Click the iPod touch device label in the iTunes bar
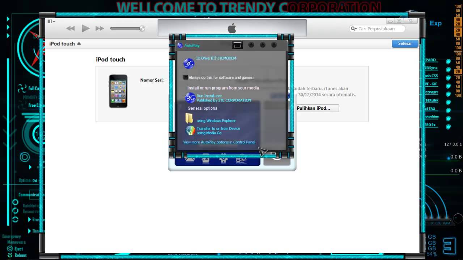This screenshot has width=463, height=260. pyautogui.click(x=62, y=44)
